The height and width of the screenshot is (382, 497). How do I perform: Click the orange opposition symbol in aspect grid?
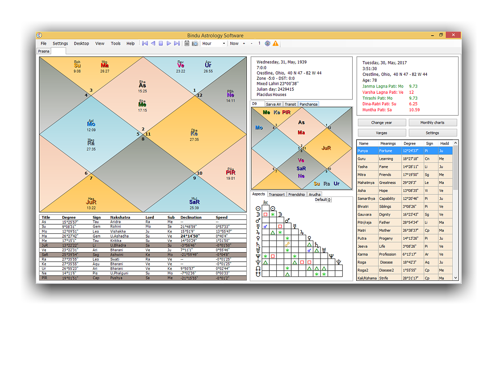tap(287, 244)
